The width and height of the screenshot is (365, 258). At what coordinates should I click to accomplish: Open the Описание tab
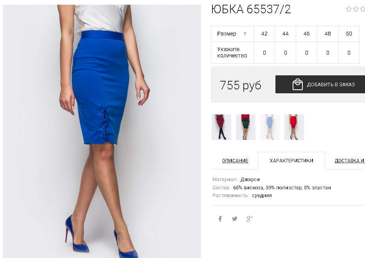pos(235,161)
